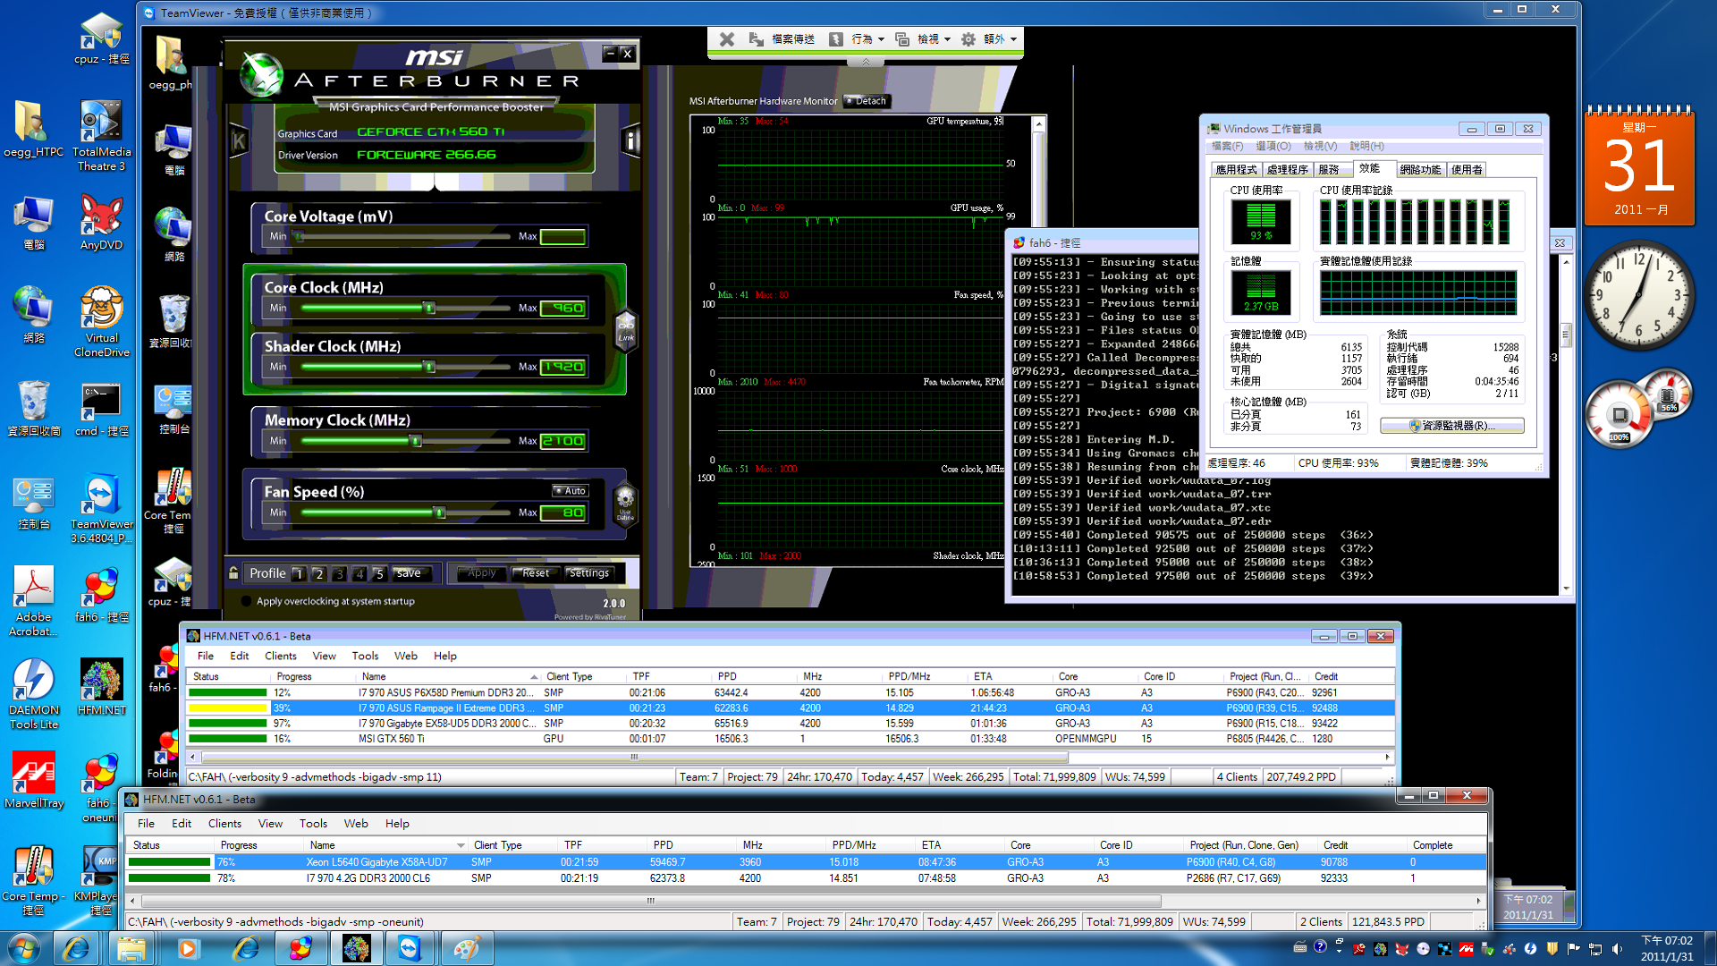1717x966 pixels.
Task: Select Afterburner profile slot 2
Action: (x=319, y=573)
